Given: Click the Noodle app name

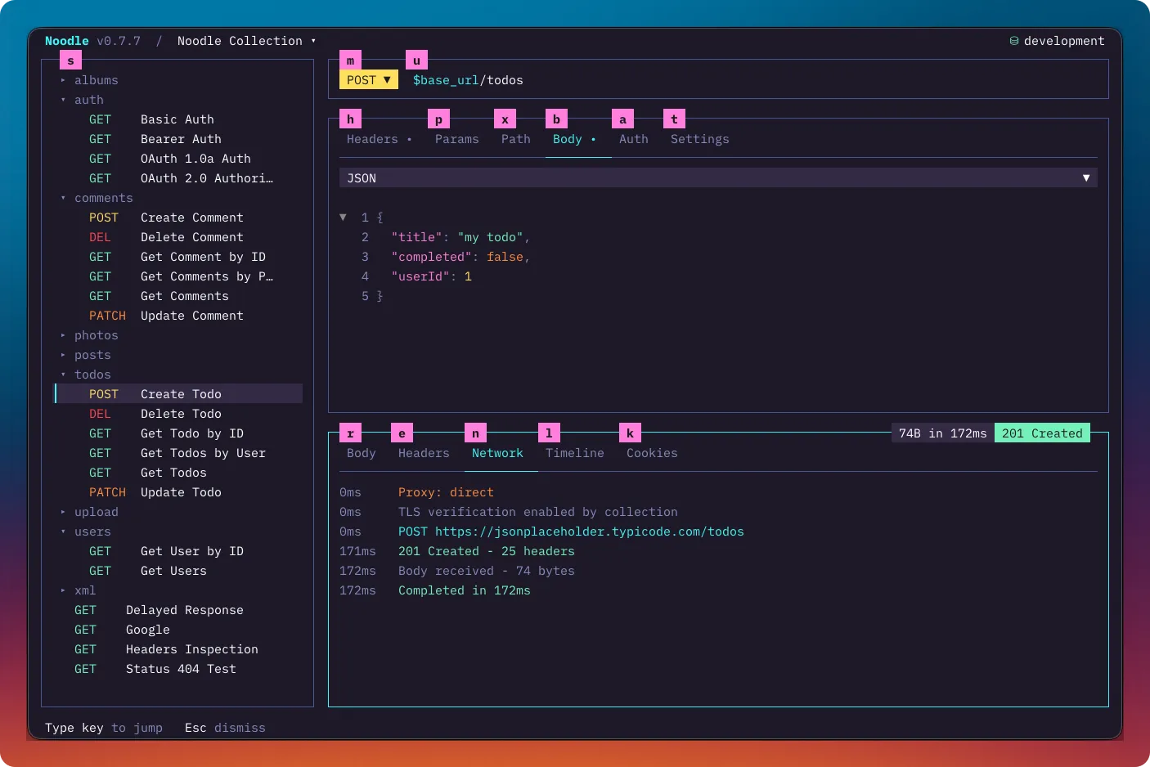Looking at the screenshot, I should click(67, 41).
